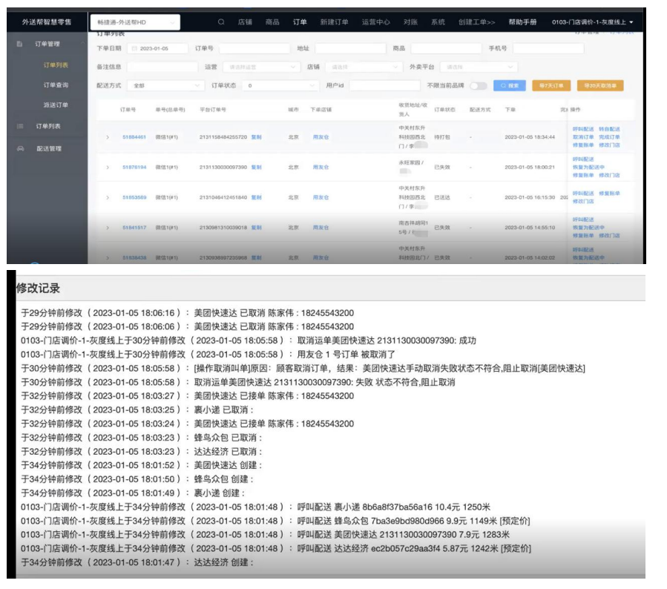Viewport: 667px width, 589px height.
Task: Focus the 订单号 input field
Action: point(254,48)
